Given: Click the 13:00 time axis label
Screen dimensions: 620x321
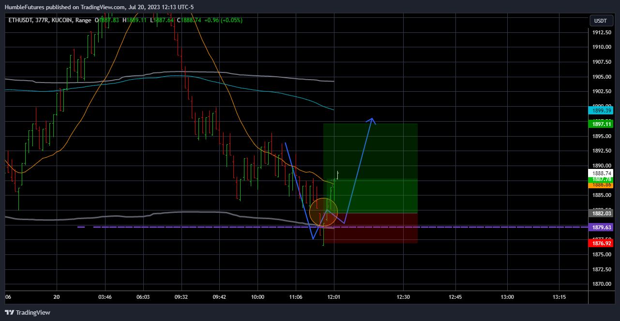Looking at the screenshot, I should 507,297.
